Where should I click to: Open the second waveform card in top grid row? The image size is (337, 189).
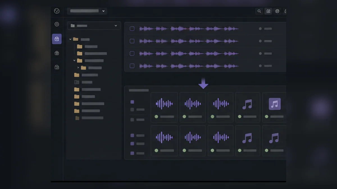point(193,108)
